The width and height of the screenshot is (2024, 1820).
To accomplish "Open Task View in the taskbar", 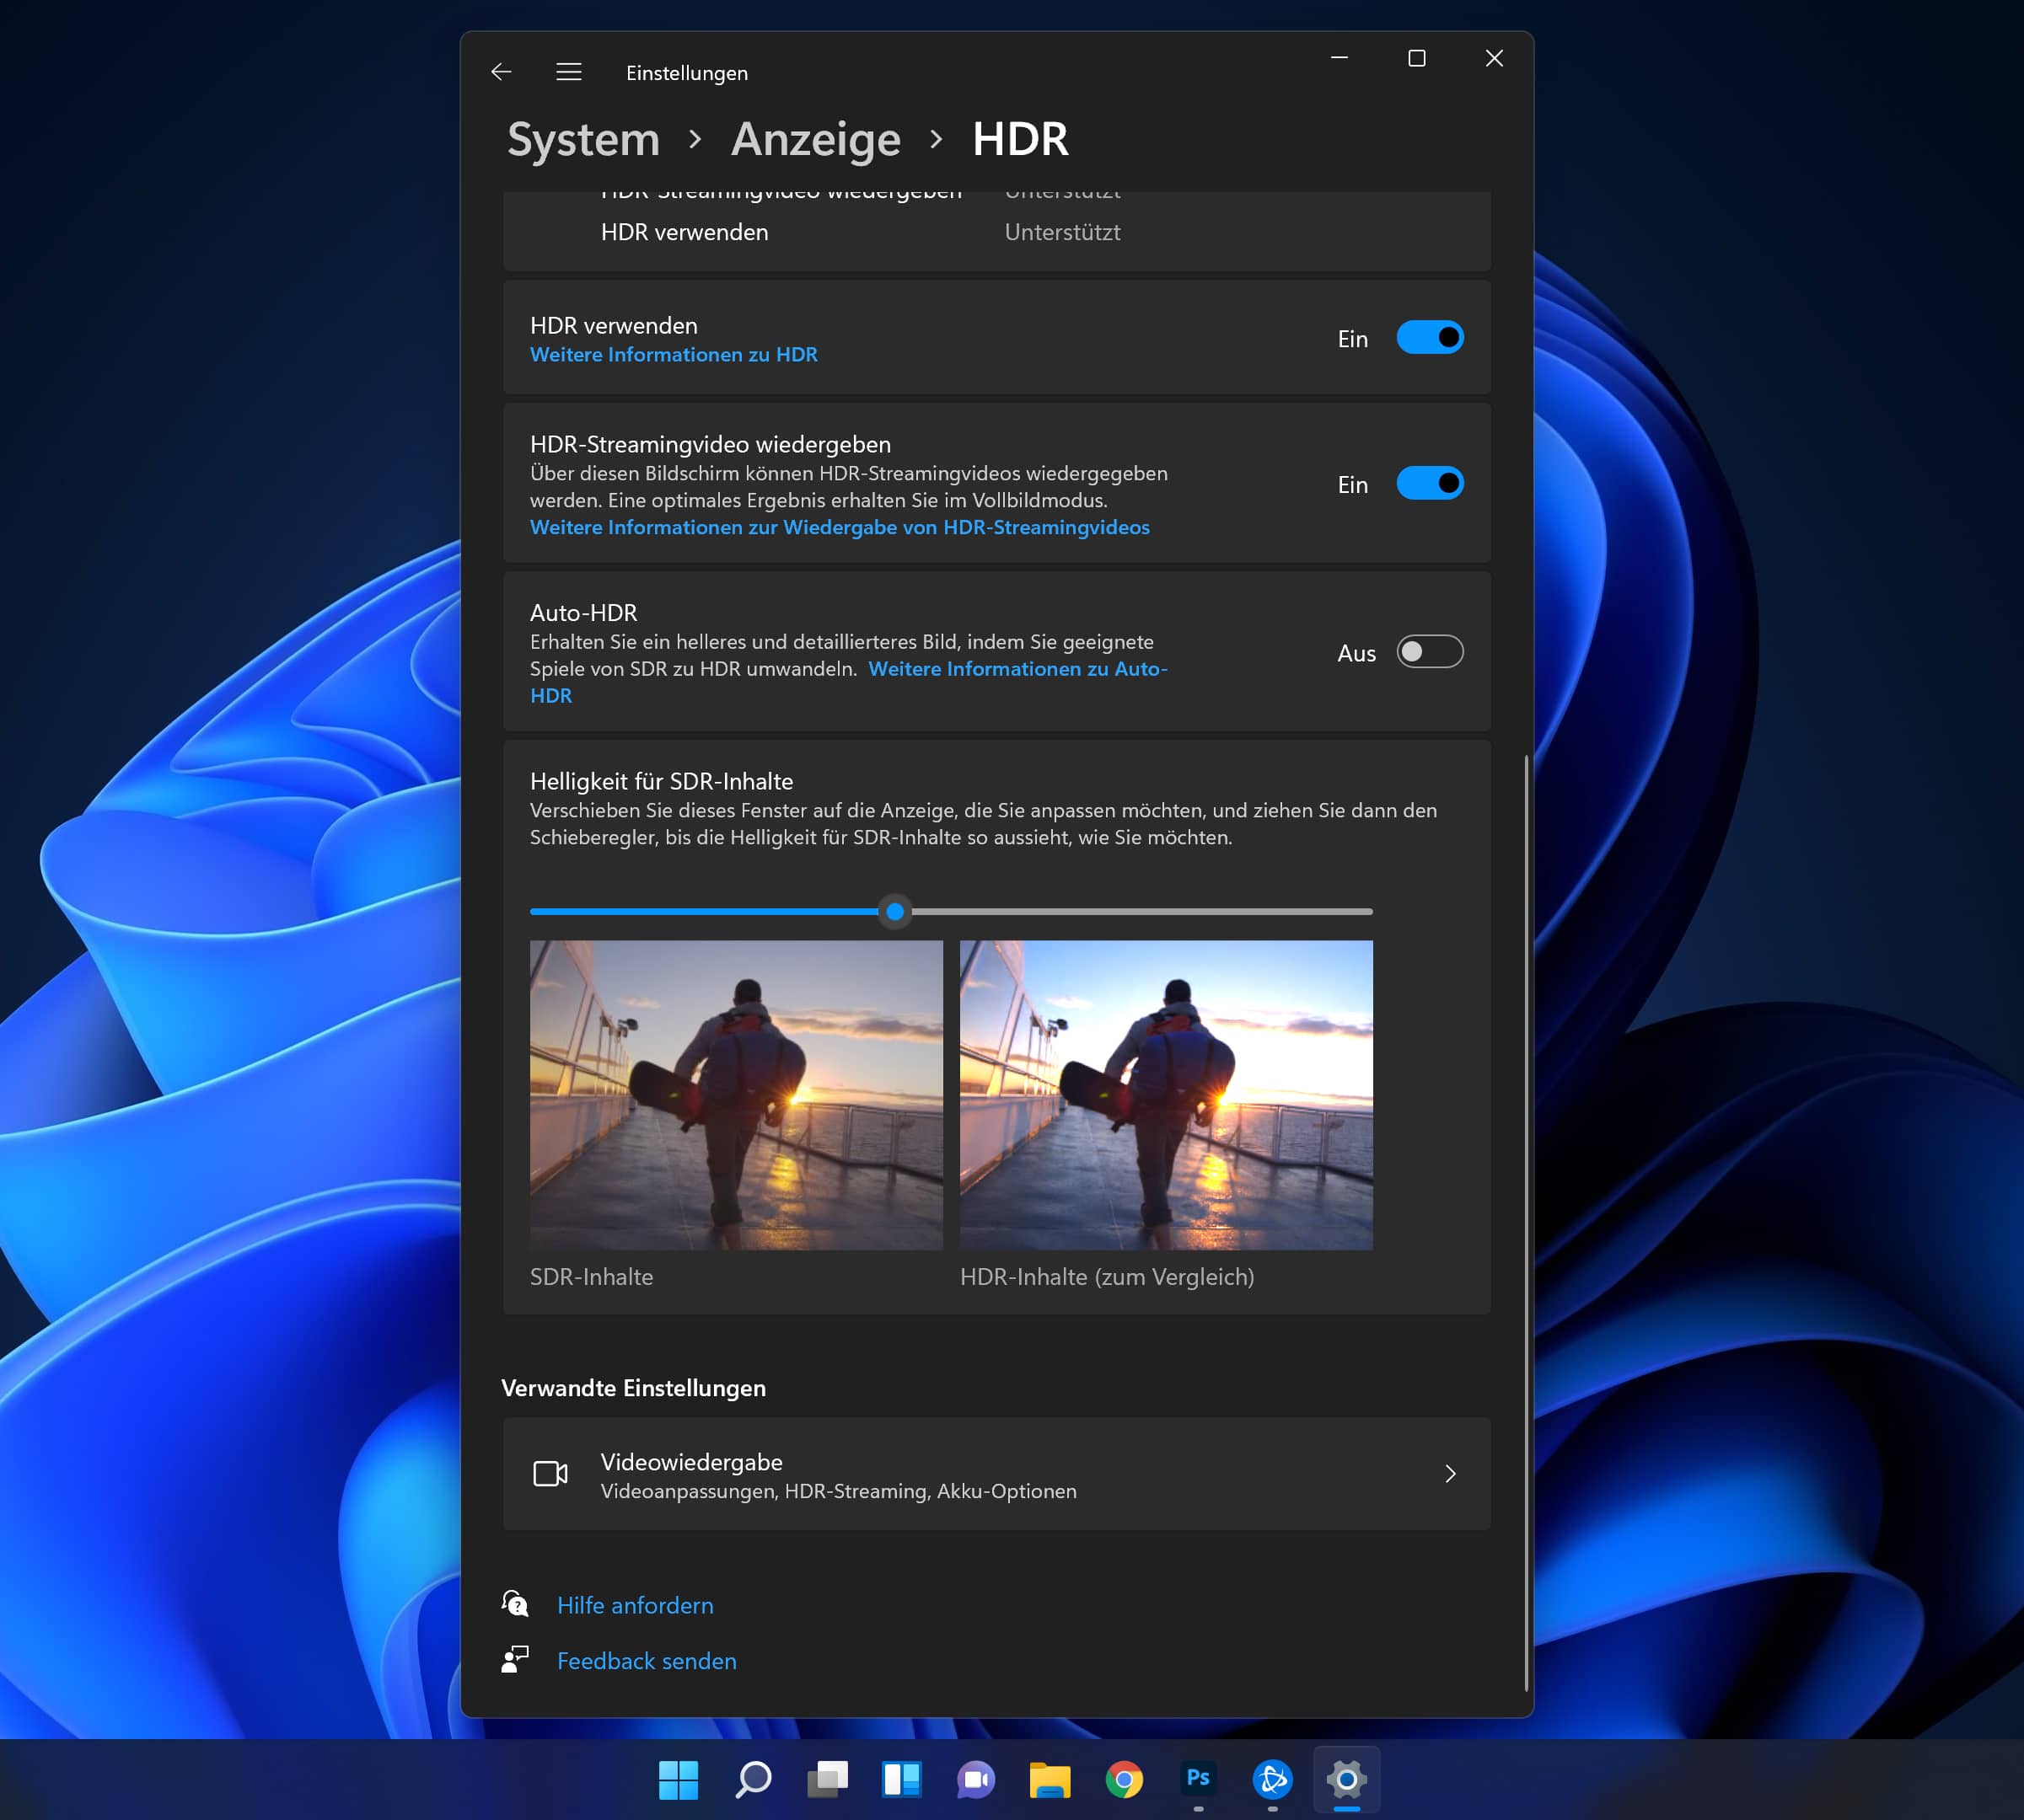I will 828,1779.
